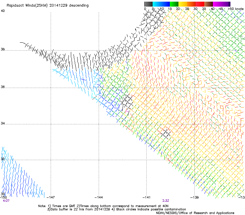Click the purple '4:07' time stamp
Viewport: 245px width, 215px height.
(6, 201)
